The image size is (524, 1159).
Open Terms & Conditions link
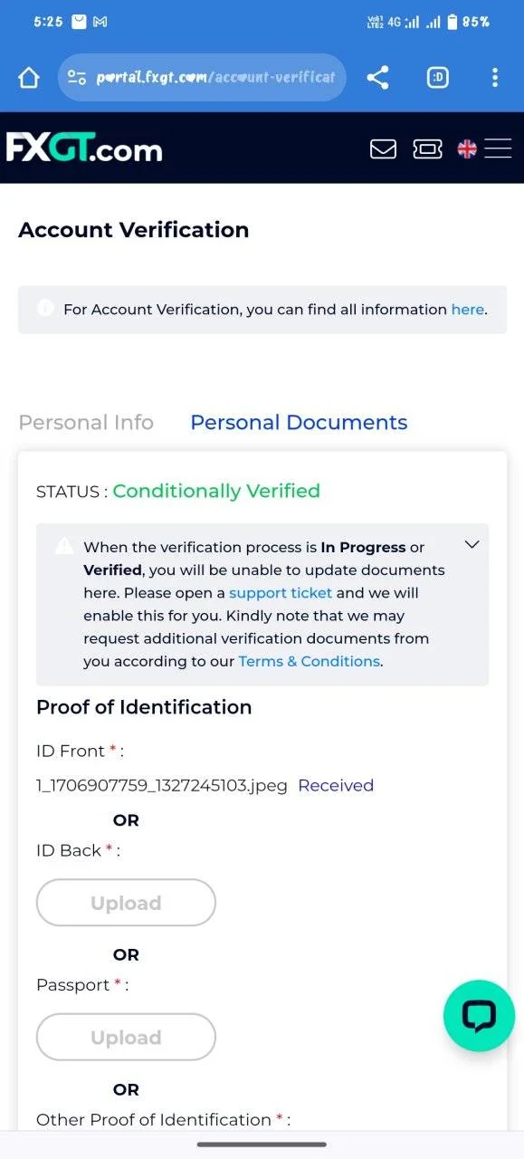click(x=309, y=661)
